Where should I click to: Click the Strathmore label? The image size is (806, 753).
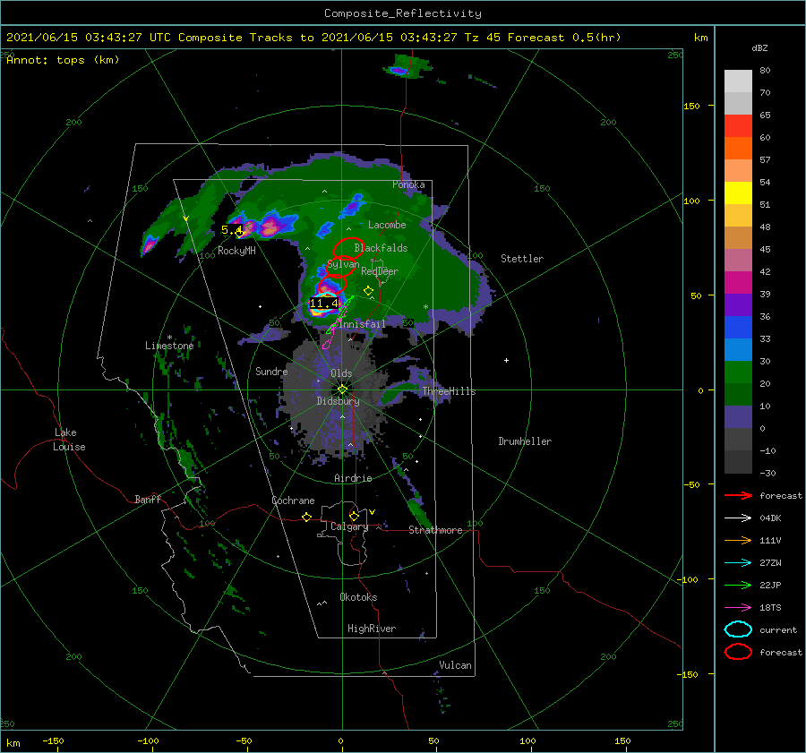pos(435,530)
